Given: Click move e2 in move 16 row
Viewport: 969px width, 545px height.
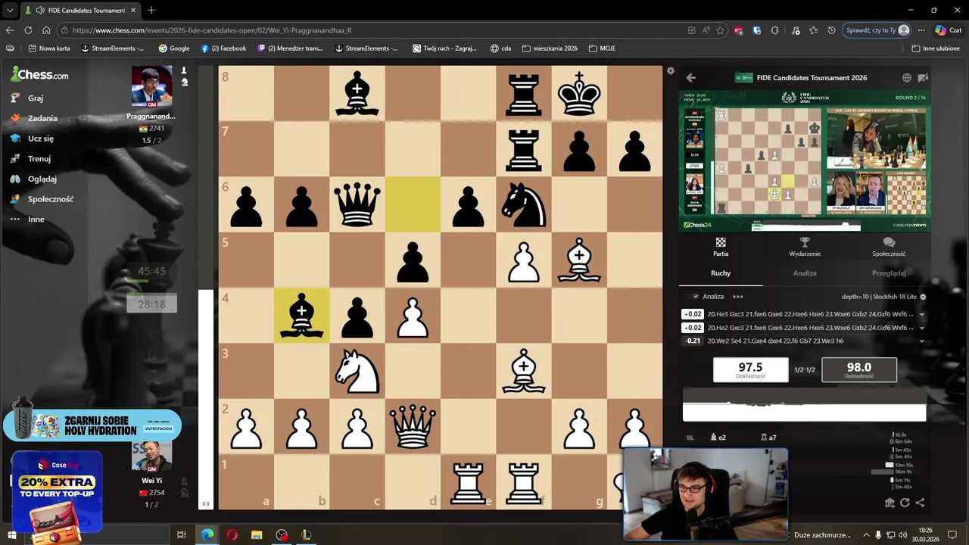Looking at the screenshot, I should [x=718, y=438].
